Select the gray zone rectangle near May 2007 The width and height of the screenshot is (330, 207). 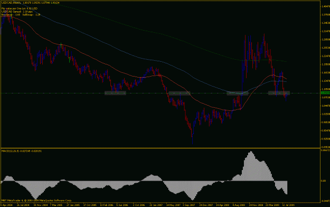click(180, 93)
